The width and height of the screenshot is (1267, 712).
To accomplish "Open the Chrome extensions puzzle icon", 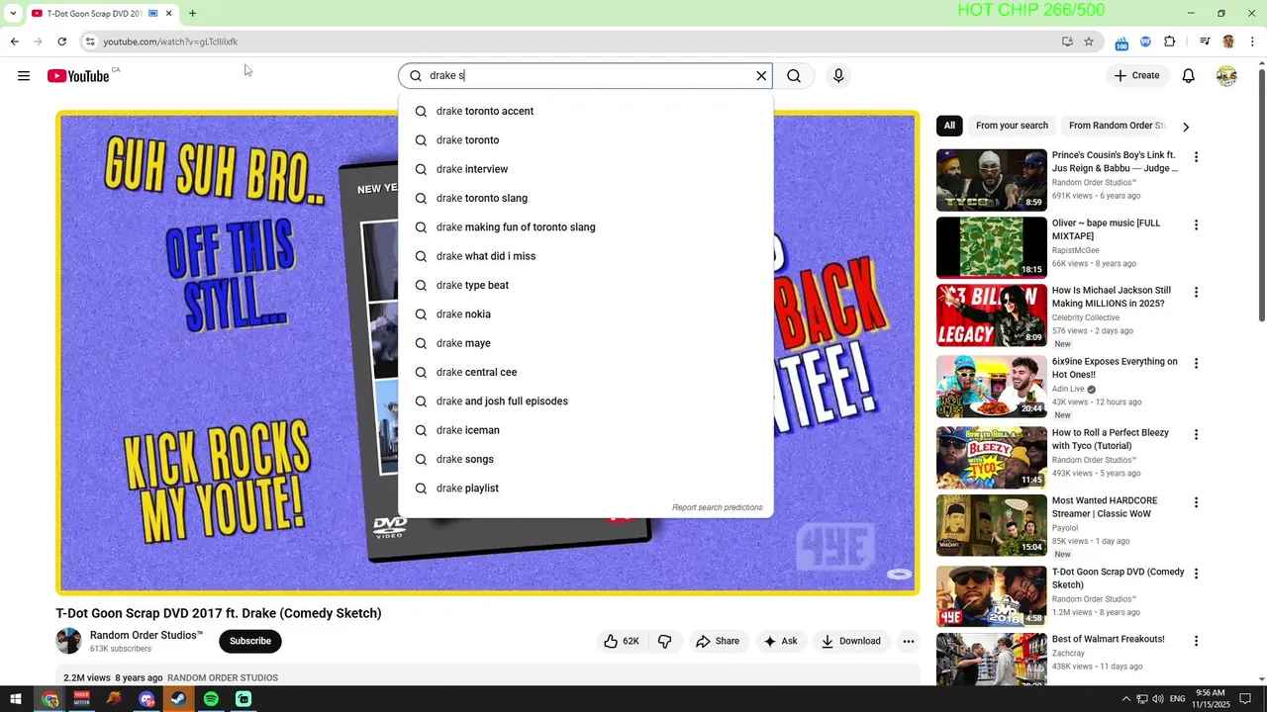I will (1170, 42).
